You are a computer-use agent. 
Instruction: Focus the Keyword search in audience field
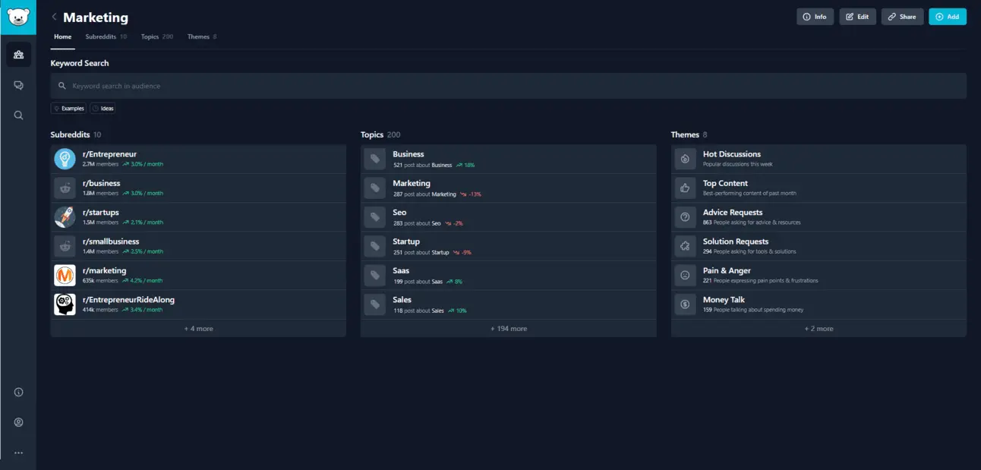[x=508, y=86]
